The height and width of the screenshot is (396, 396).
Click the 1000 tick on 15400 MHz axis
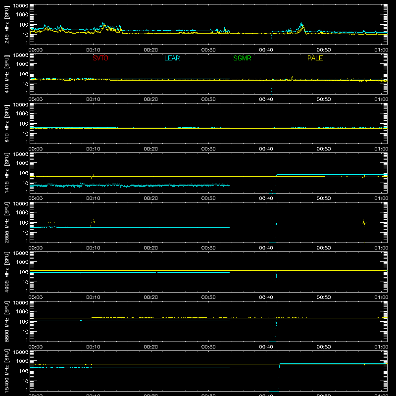tap(22, 361)
